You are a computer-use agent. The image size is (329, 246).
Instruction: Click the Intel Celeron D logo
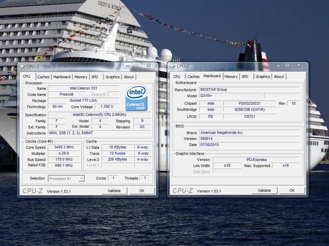(x=136, y=98)
